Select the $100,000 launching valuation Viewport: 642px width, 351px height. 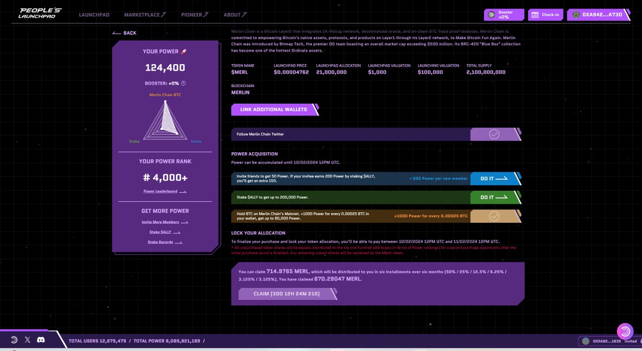431,72
